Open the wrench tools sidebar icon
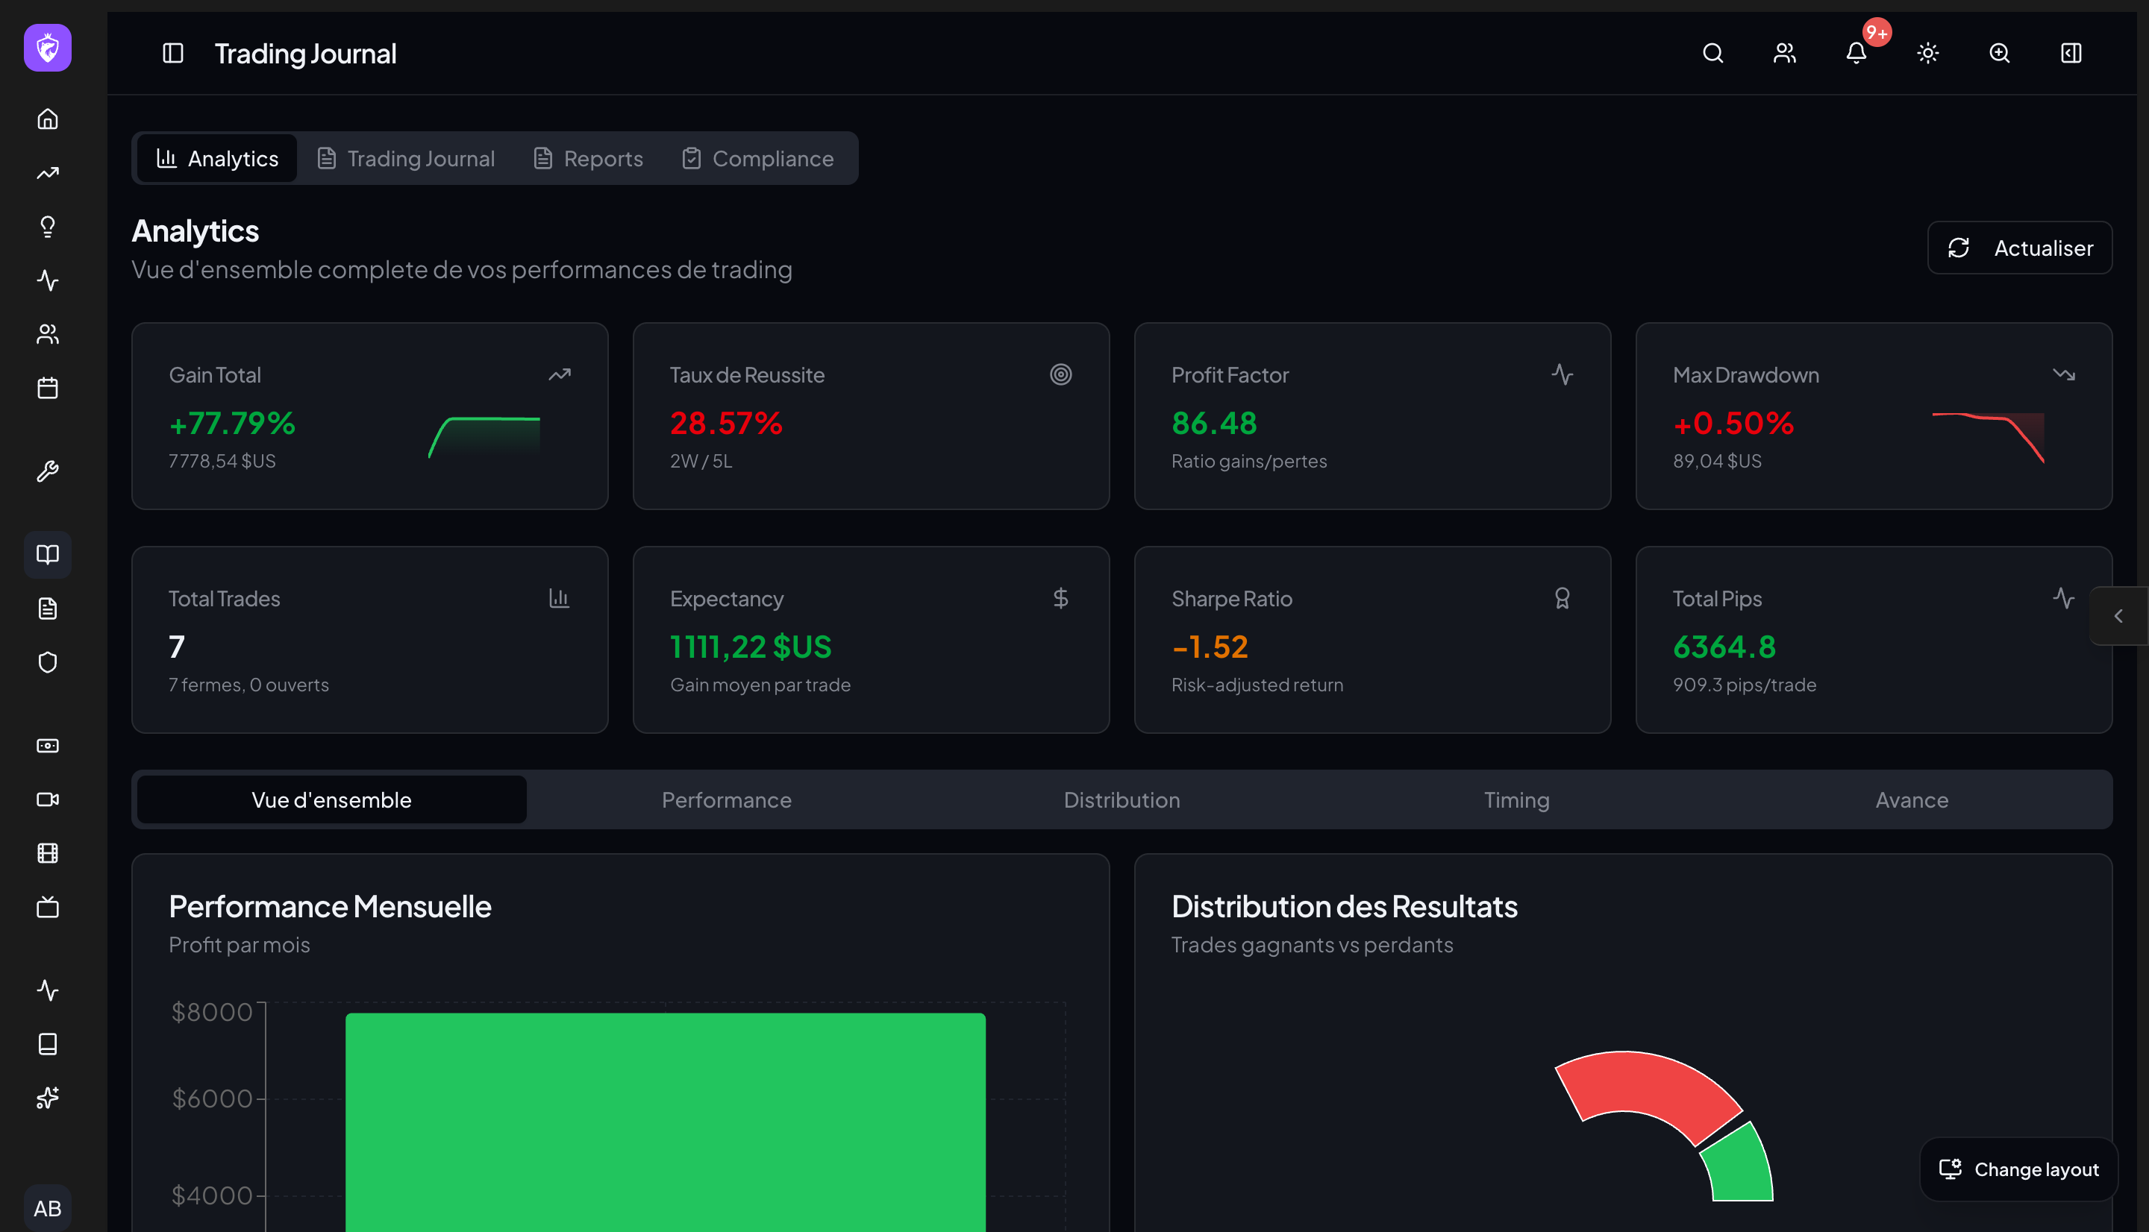The width and height of the screenshot is (2149, 1232). (48, 471)
